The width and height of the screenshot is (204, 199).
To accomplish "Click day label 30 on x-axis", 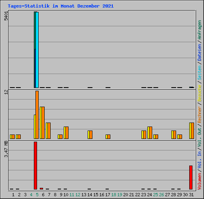I will pyautogui.click(x=185, y=195).
